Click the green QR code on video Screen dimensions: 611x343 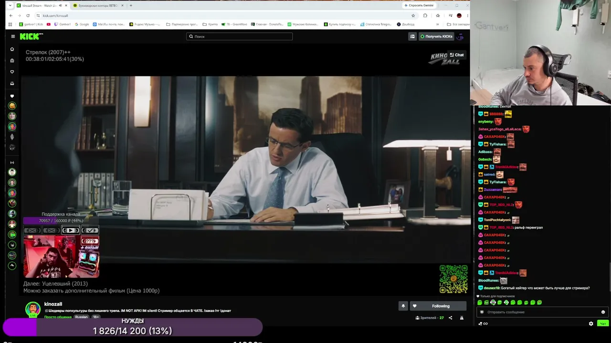click(453, 279)
